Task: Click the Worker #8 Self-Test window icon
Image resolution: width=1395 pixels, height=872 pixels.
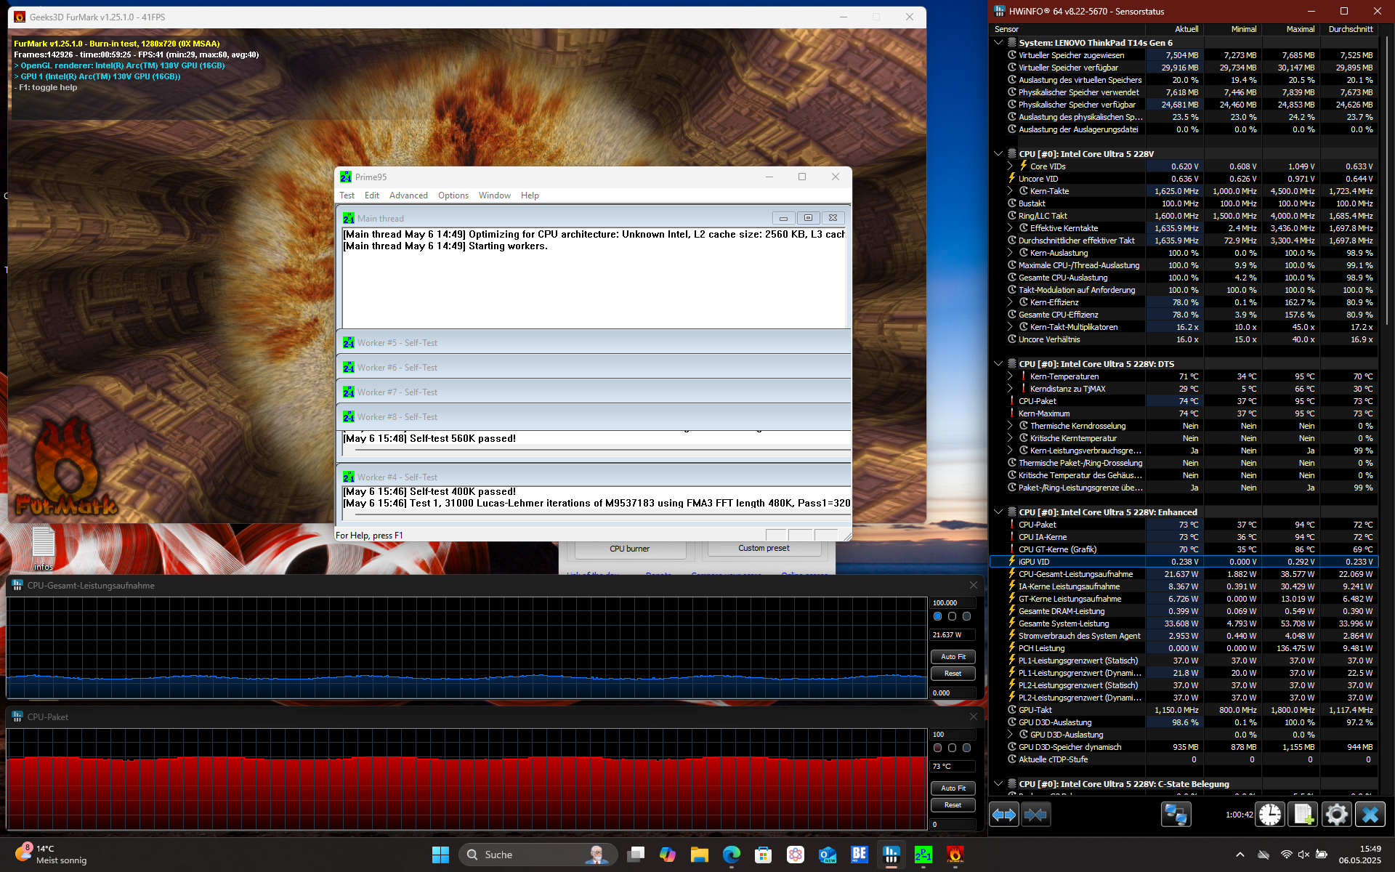Action: click(x=349, y=417)
